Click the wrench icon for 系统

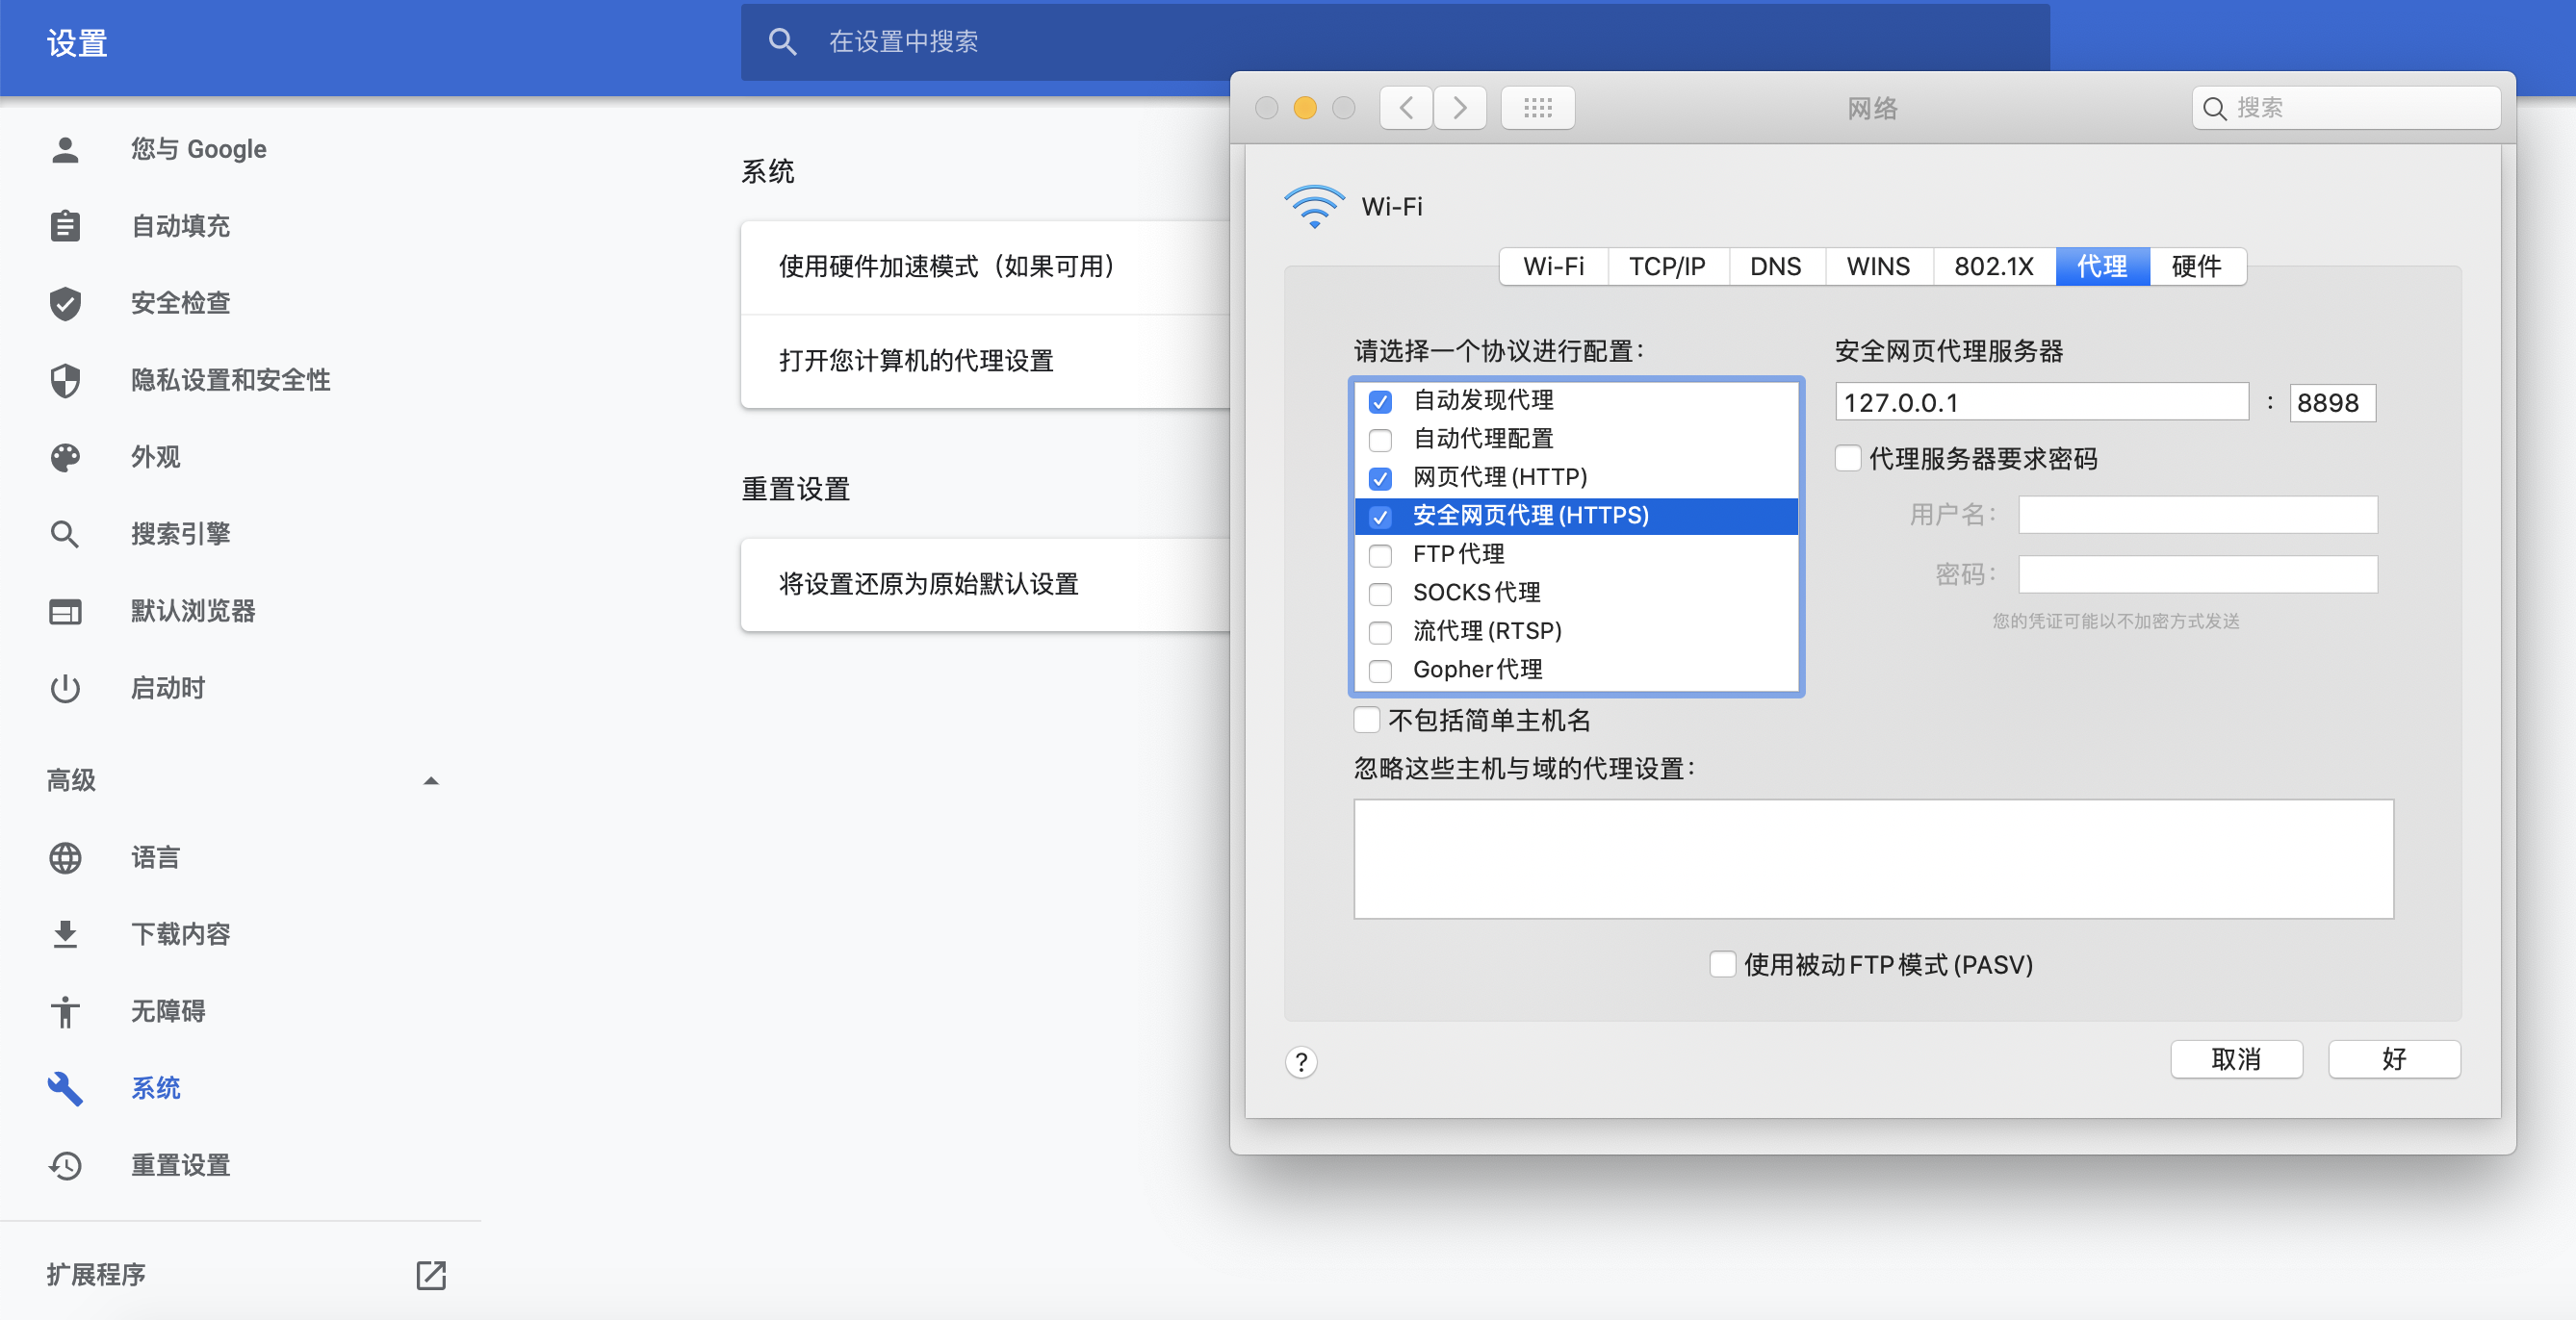[65, 1088]
